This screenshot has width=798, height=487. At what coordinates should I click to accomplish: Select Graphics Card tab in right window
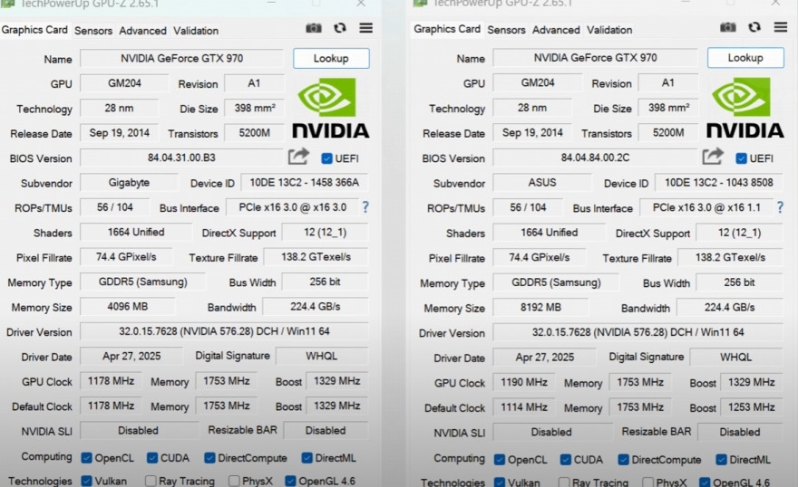(x=447, y=29)
